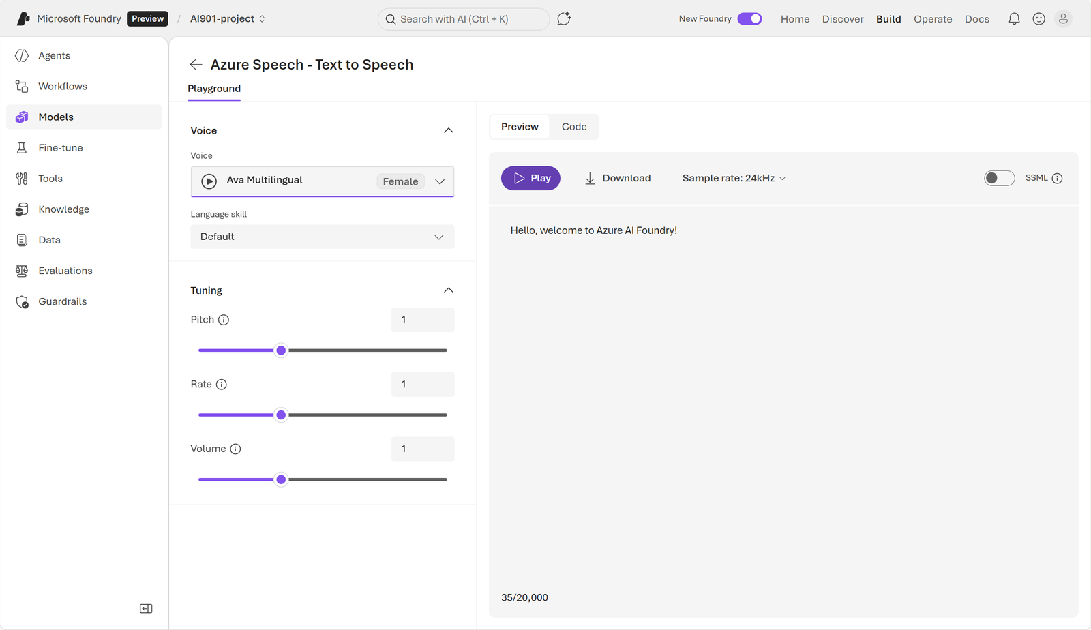Click the Microsoft Foundry logo icon

(x=23, y=18)
